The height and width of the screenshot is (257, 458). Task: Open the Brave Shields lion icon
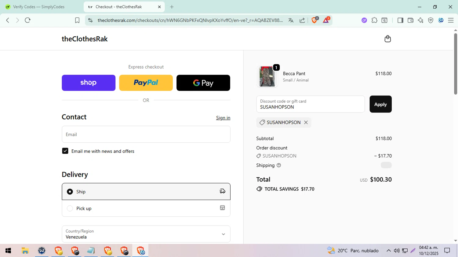click(314, 20)
